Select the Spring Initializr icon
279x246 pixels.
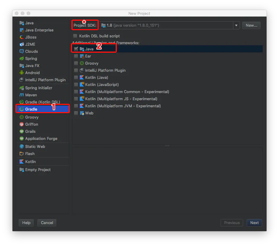point(22,88)
